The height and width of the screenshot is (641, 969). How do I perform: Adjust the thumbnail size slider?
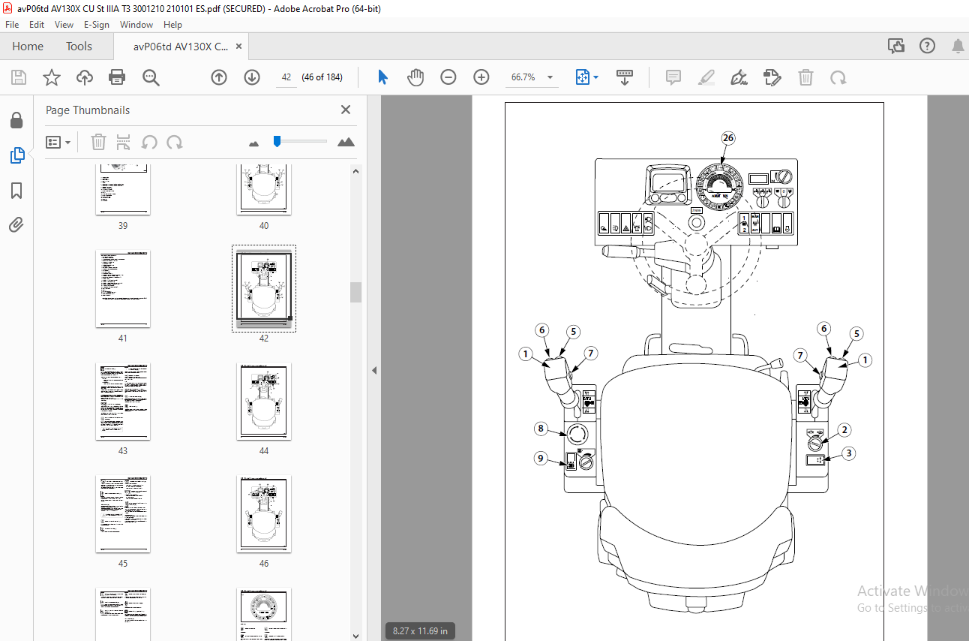pos(277,141)
